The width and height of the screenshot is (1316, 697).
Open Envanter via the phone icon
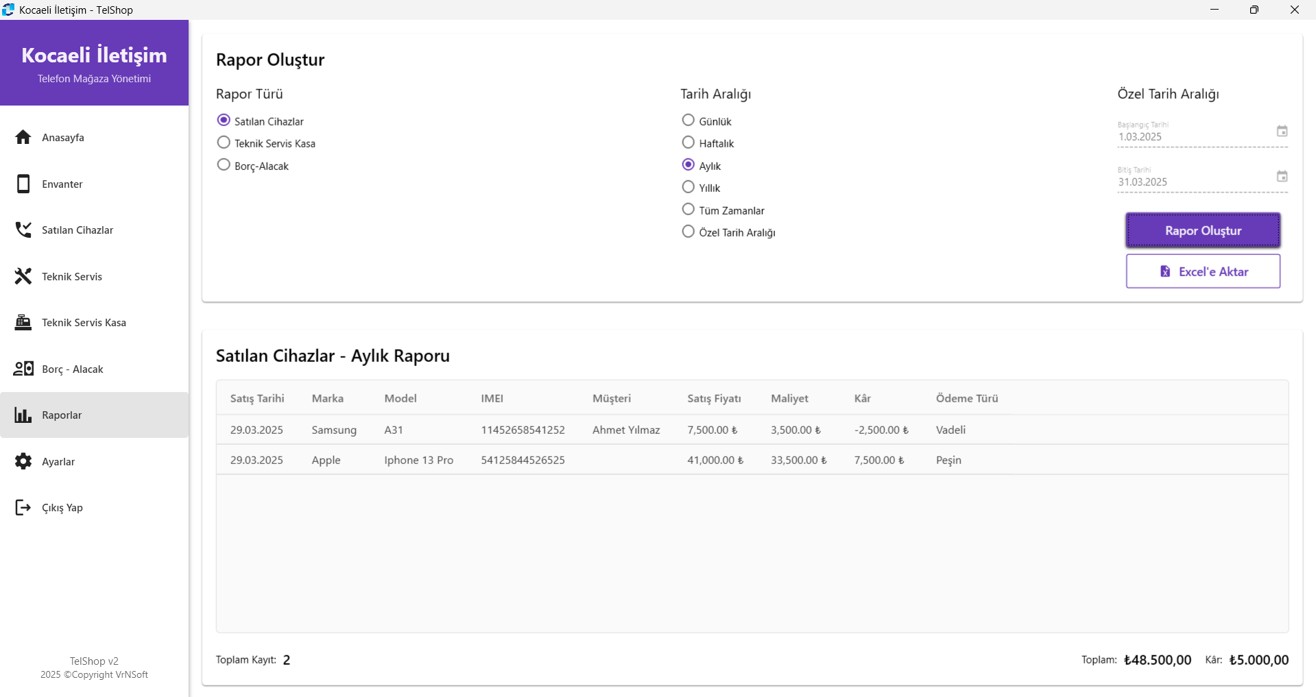point(23,184)
